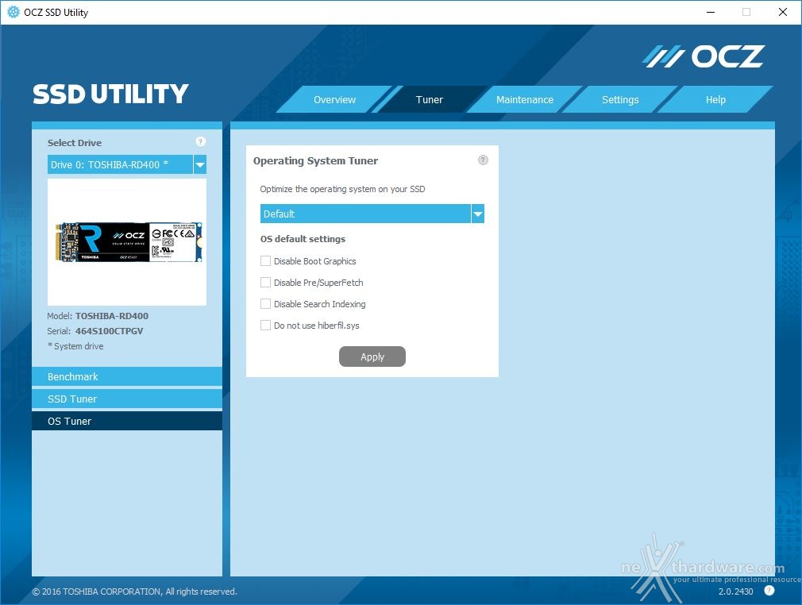Switch to the Overview tab
Image resolution: width=802 pixels, height=605 pixels.
(x=334, y=100)
